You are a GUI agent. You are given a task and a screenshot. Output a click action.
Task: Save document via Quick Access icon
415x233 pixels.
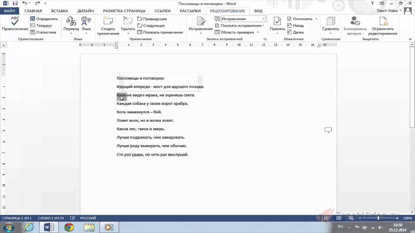15,3
